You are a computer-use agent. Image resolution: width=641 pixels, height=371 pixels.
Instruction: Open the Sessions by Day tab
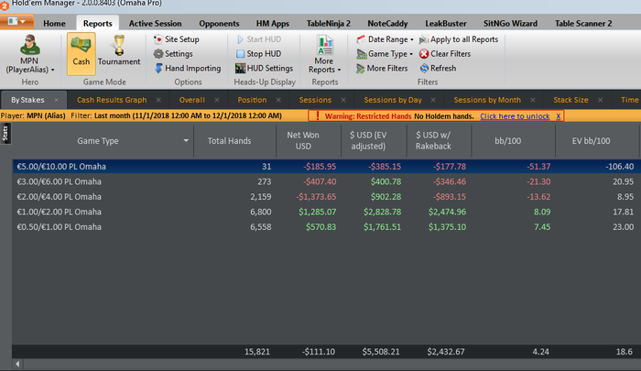(393, 100)
